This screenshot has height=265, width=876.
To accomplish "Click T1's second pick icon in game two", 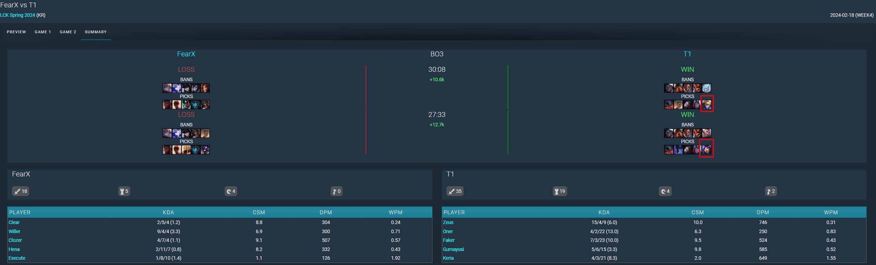I will point(678,149).
